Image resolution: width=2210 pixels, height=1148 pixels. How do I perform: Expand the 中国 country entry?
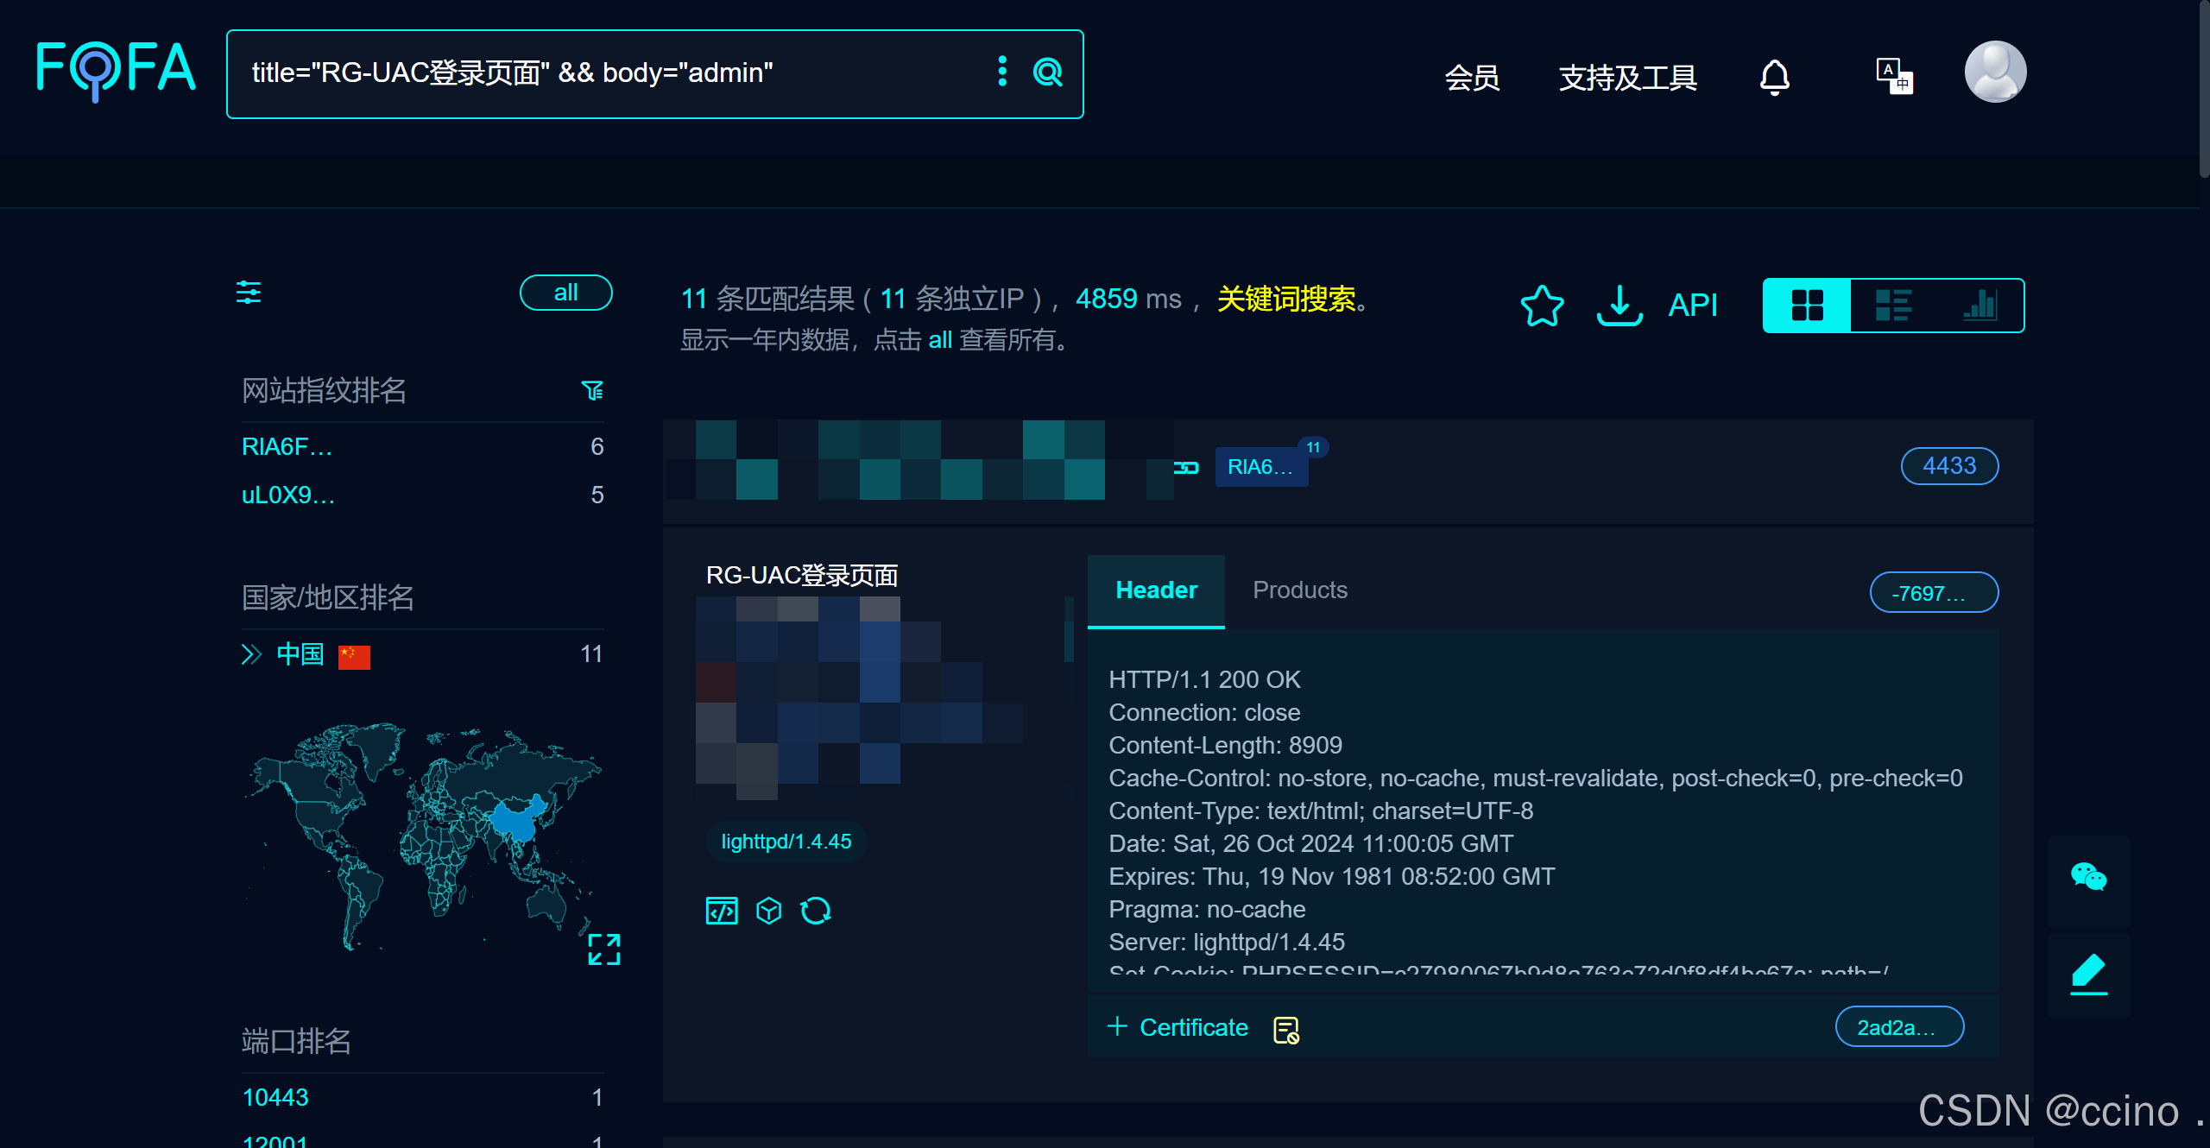251,654
